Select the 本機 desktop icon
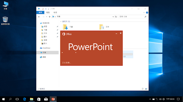Viewport: 183px width, 102px height. 5,5
